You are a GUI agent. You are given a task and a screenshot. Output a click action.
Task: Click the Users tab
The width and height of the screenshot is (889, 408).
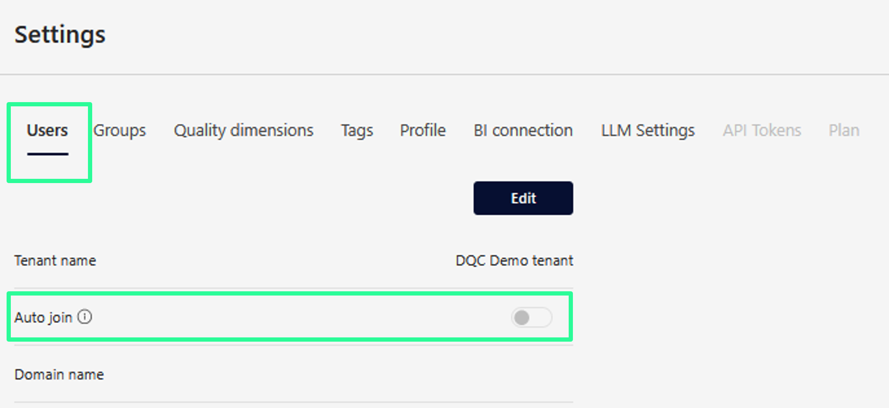[x=48, y=130]
